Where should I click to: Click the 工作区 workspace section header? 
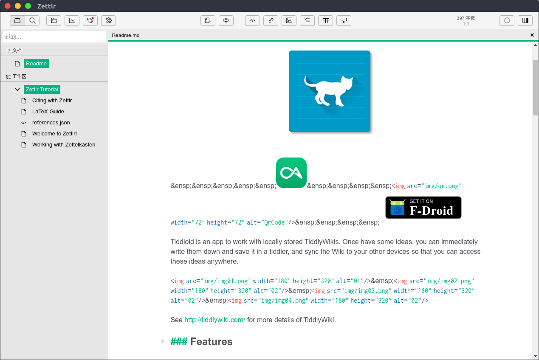pyautogui.click(x=19, y=76)
